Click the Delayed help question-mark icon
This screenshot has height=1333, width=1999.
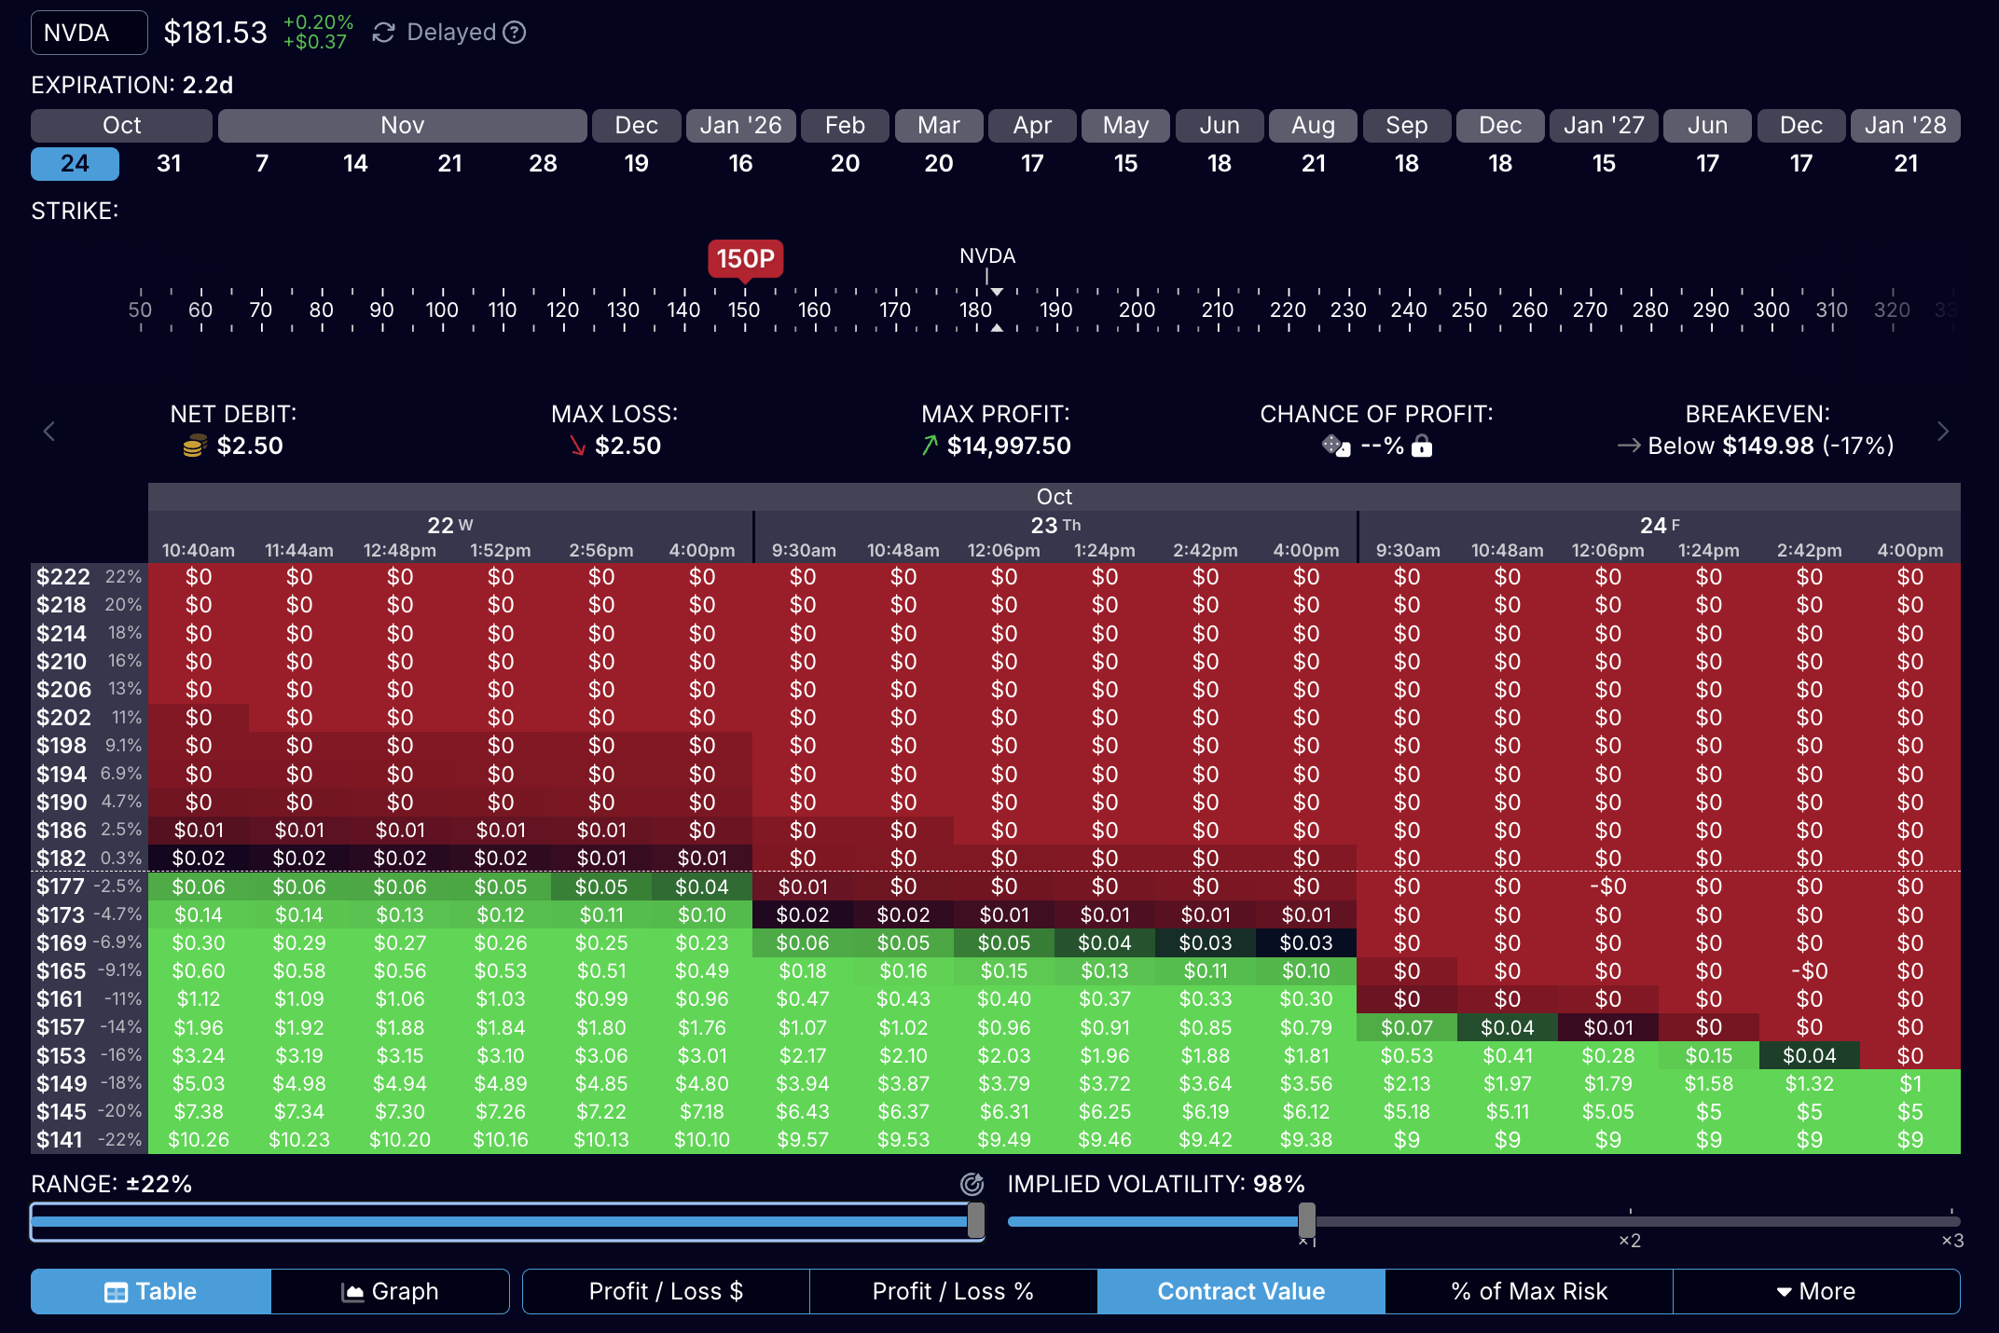coord(515,33)
